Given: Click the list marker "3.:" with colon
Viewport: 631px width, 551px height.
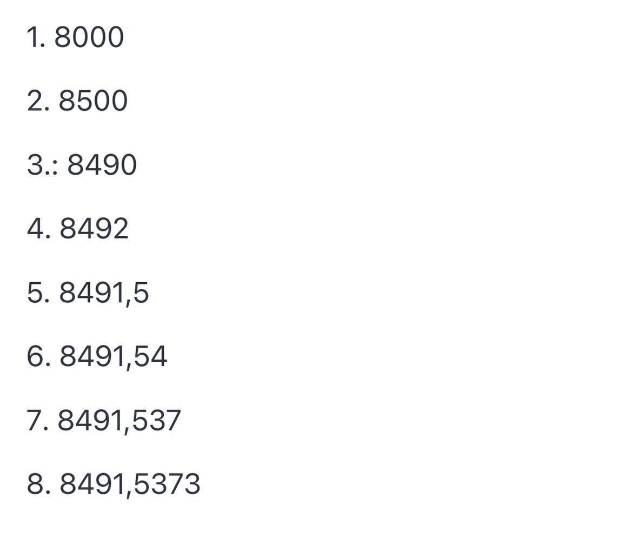Looking at the screenshot, I should 43,164.
